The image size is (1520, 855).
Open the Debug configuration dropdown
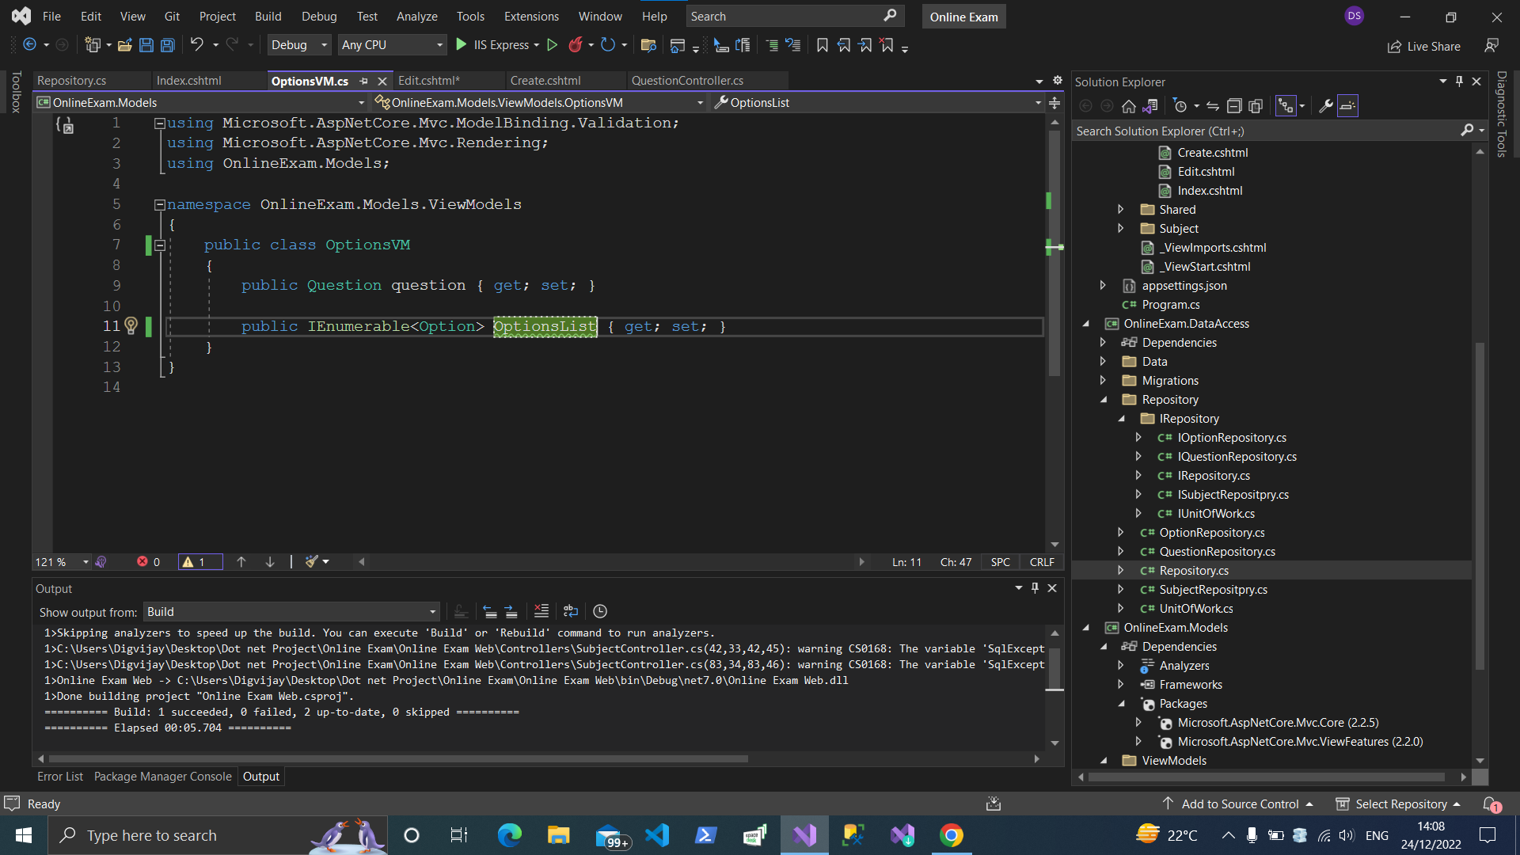coord(299,45)
